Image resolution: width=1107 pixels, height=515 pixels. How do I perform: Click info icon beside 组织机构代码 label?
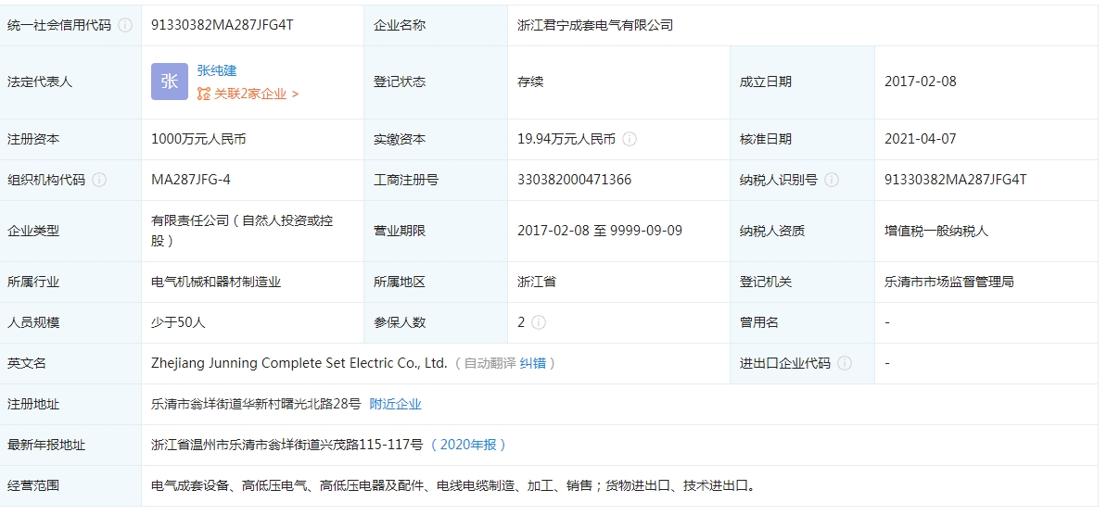99,180
